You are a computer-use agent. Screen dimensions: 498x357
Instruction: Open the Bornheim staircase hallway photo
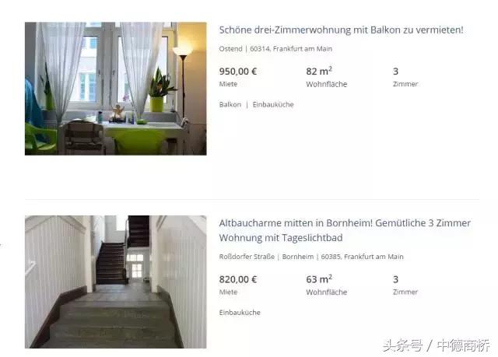tap(116, 282)
